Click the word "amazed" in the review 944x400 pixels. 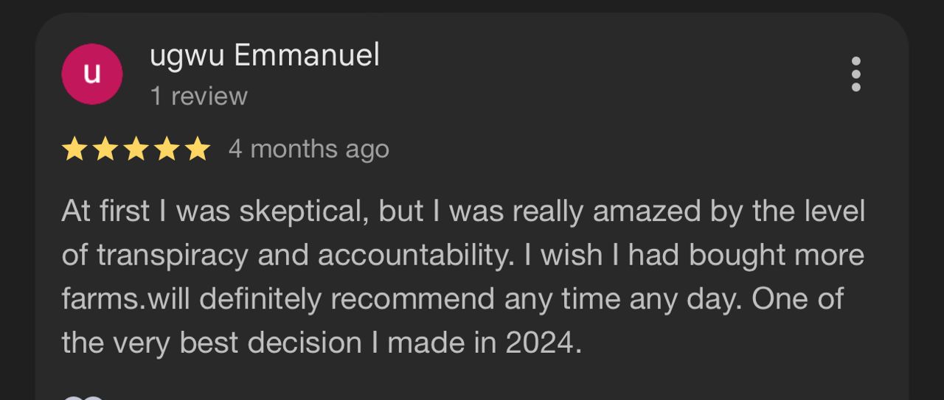(640, 212)
